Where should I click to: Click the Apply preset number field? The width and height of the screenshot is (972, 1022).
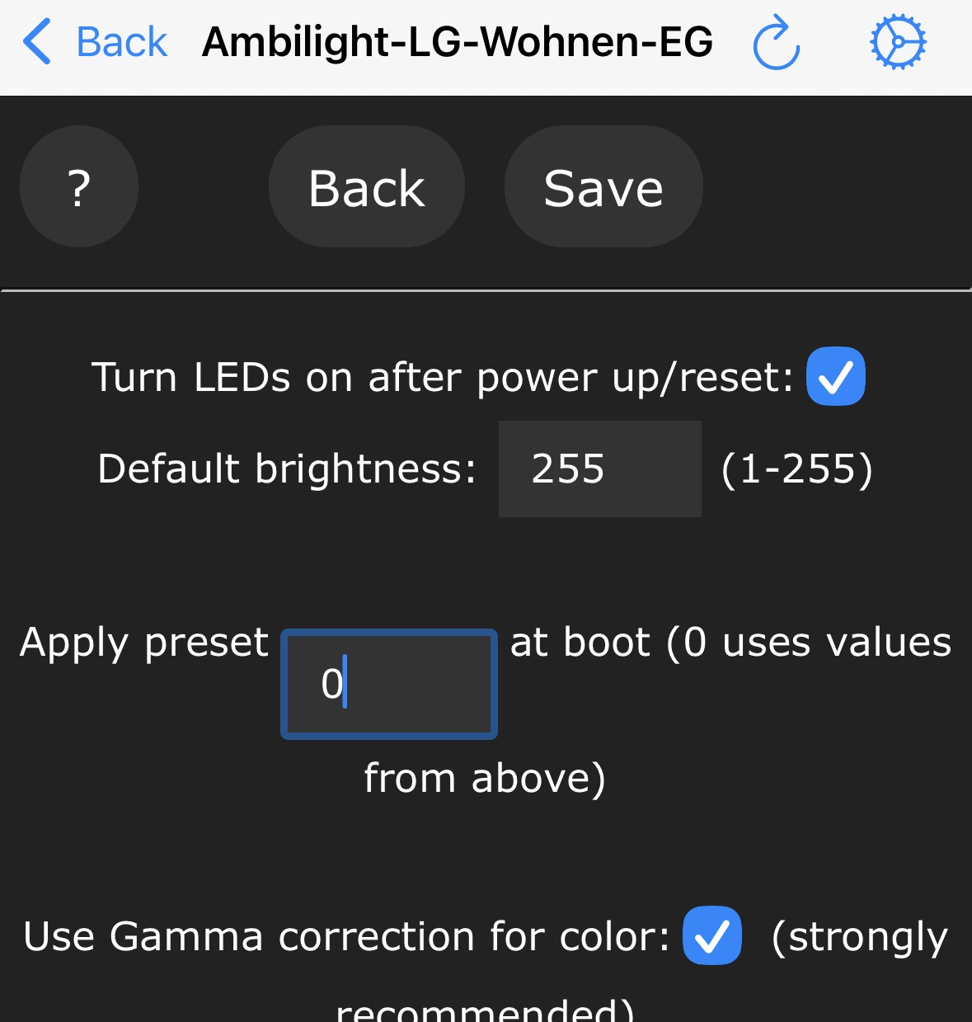click(x=389, y=684)
